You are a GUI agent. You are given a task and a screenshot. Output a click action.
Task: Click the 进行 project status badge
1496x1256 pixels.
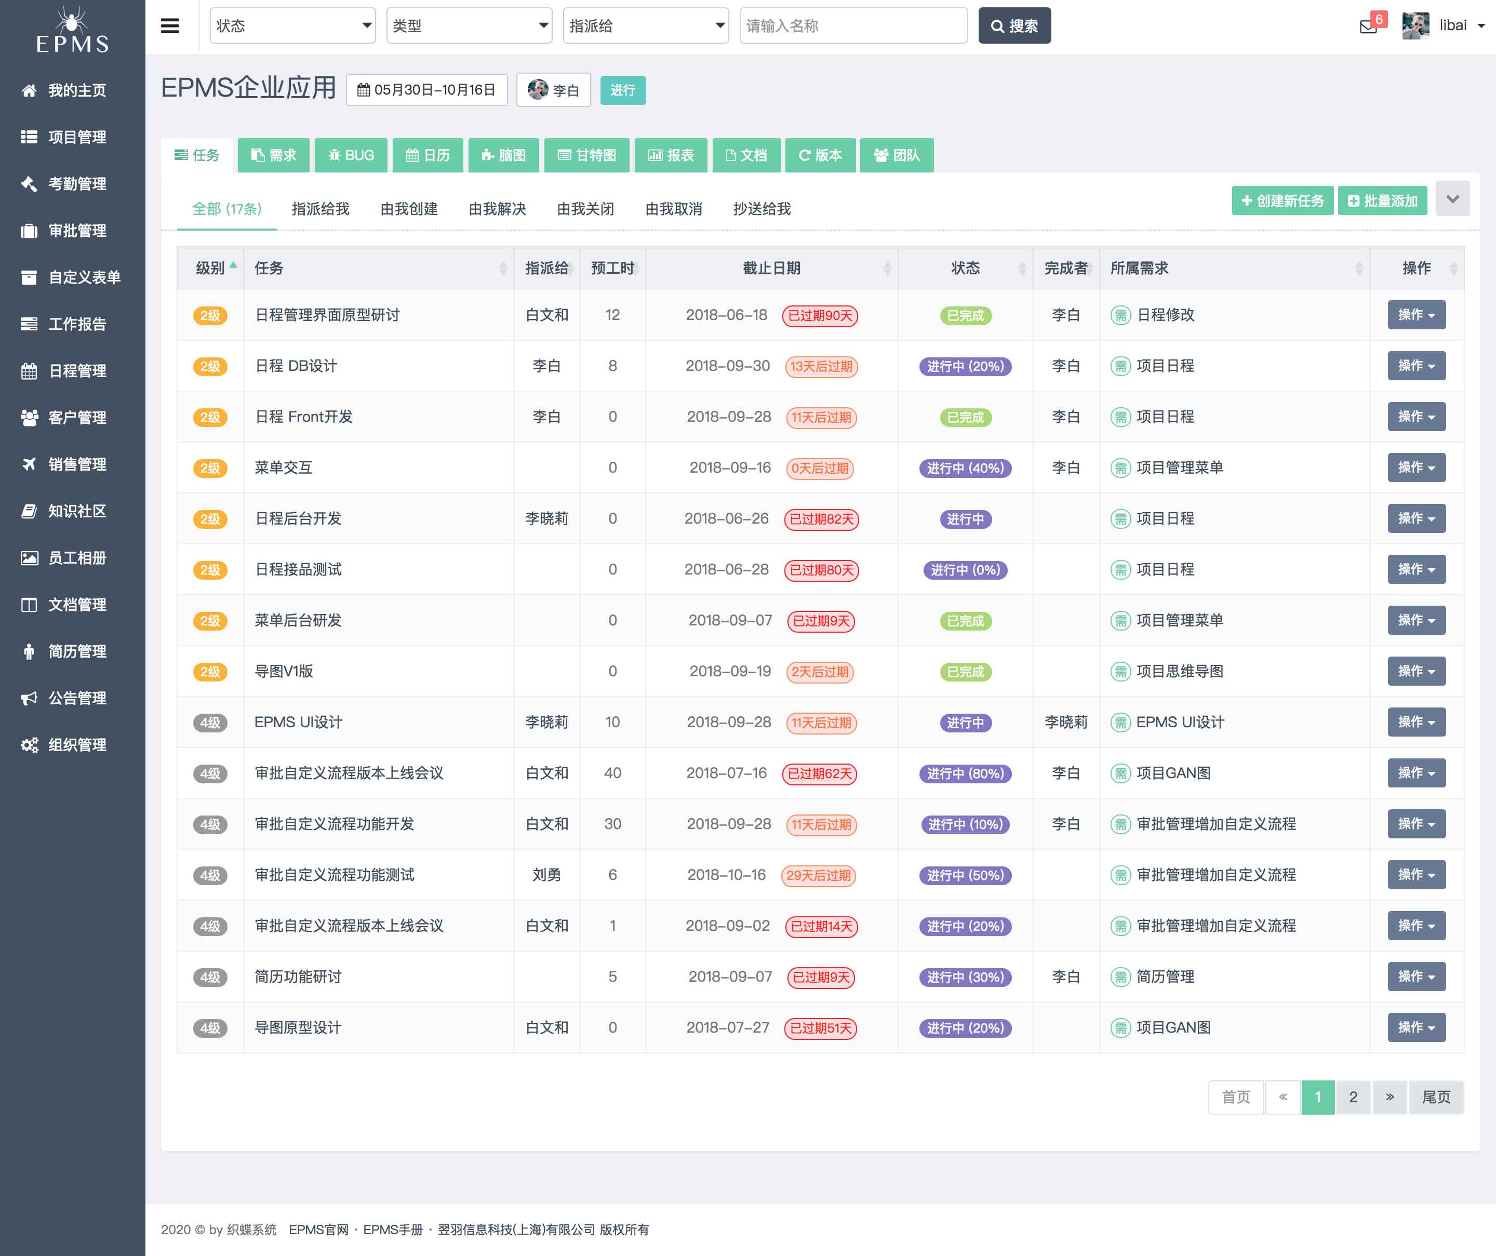(x=623, y=90)
